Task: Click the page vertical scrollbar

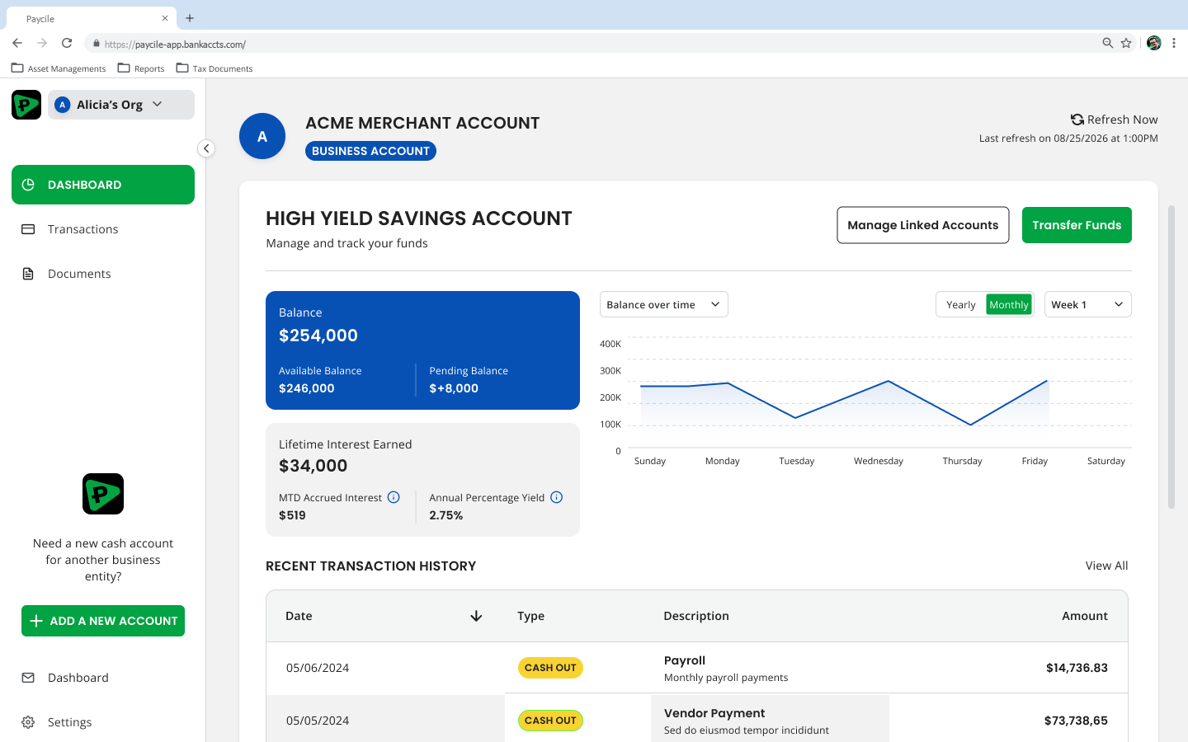Action: click(x=1171, y=357)
